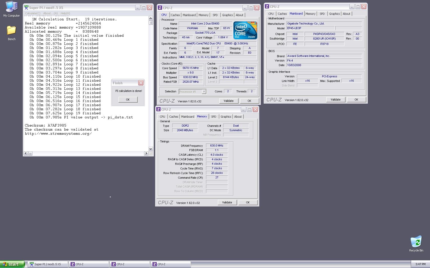Click Southbridge 82801JR (ICH10R) field
The image size is (430, 268).
point(324,39)
